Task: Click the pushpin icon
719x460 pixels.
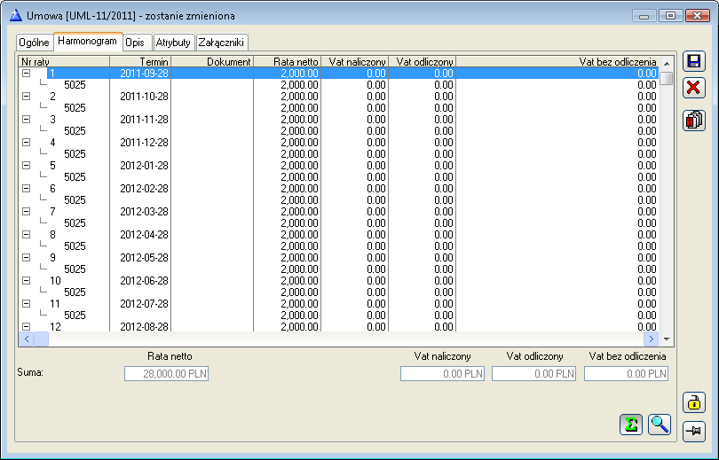Action: pos(693,431)
